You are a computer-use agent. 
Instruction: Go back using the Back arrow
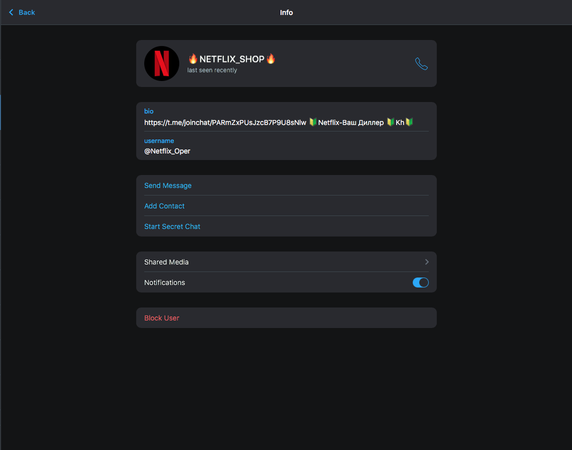point(11,12)
